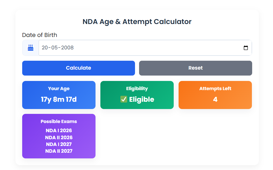
Task: Click the 'Your Age' card heading
Action: [x=59, y=89]
